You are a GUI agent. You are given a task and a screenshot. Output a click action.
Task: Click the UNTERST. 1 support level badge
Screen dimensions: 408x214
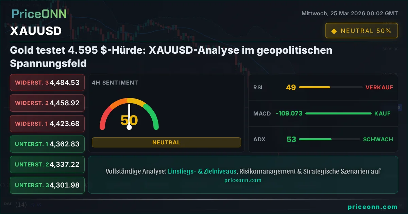[47, 144]
